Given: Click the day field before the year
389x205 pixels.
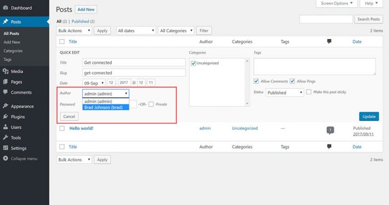Looking at the screenshot, I should [x=111, y=82].
